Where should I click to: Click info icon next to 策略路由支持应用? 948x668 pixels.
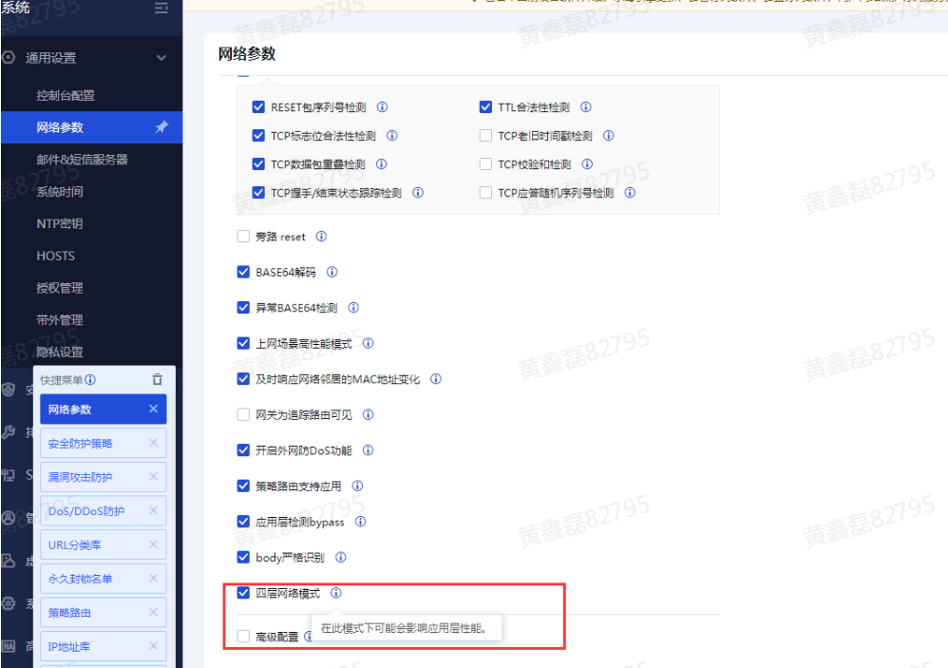[x=357, y=487]
